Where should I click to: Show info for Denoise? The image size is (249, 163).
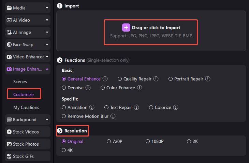click(x=88, y=88)
